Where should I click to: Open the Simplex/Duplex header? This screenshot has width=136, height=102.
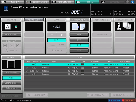coord(79,20)
